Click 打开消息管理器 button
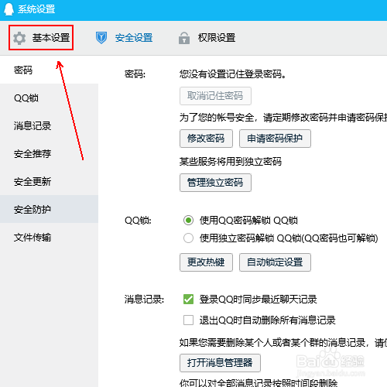387x387 pixels. coord(220,363)
